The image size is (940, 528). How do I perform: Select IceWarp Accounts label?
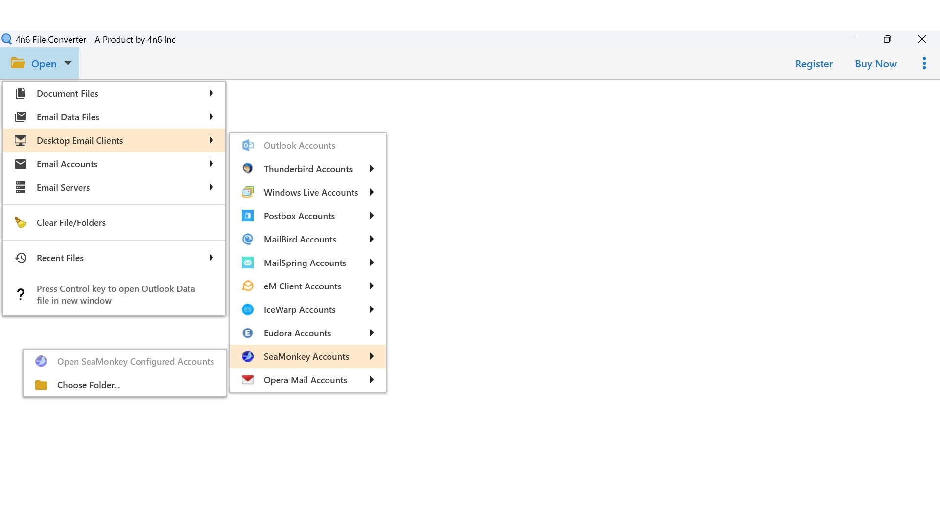coord(300,309)
